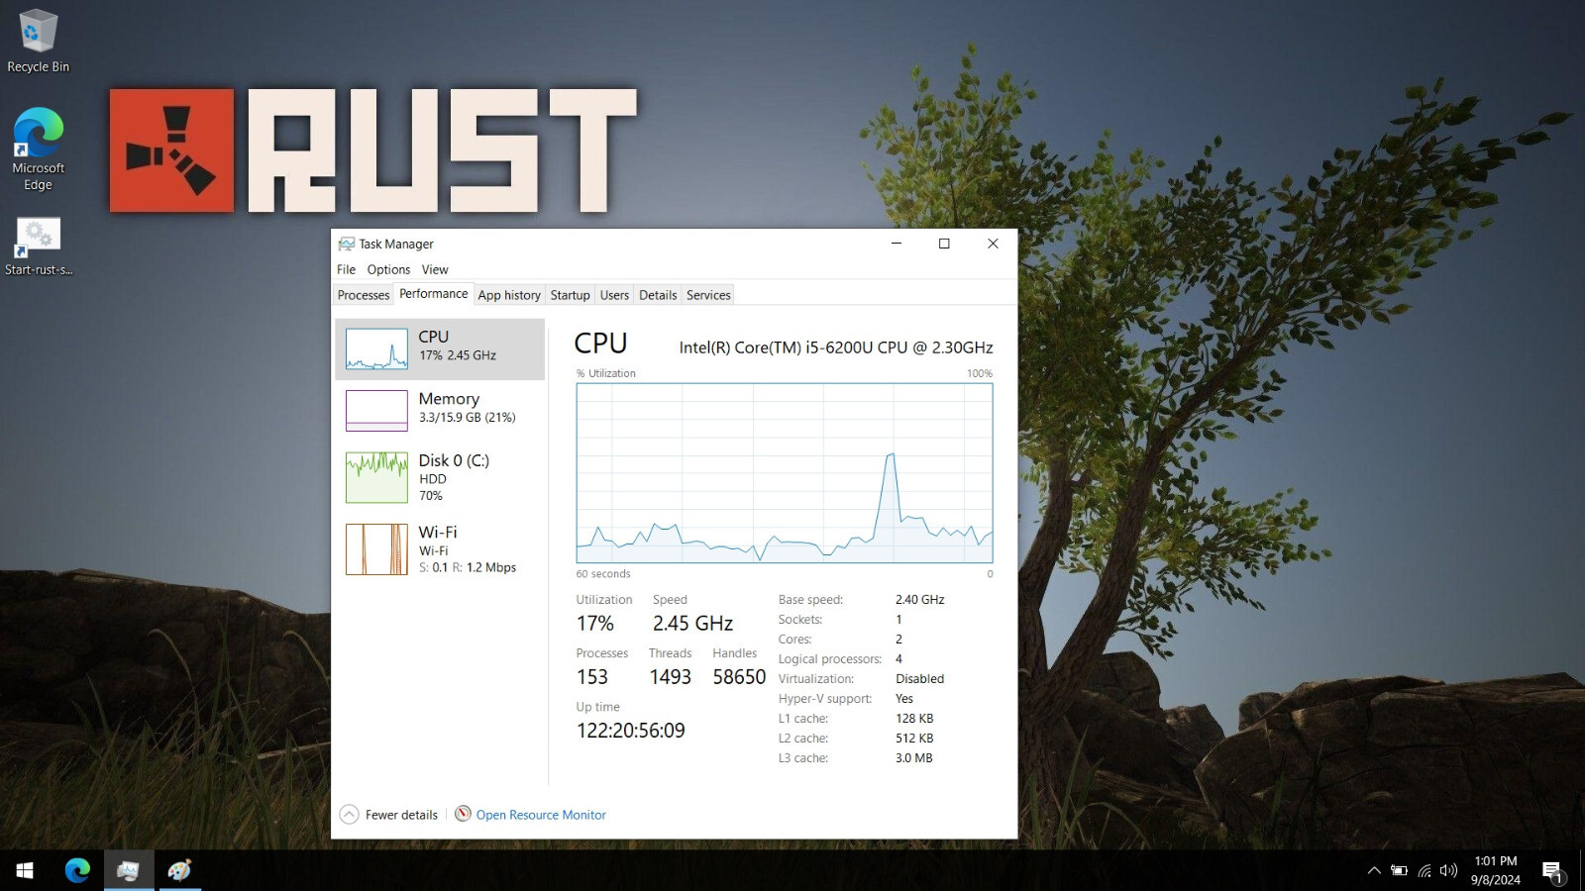Image resolution: width=1585 pixels, height=891 pixels.
Task: Maximize the Task Manager window
Action: (944, 244)
